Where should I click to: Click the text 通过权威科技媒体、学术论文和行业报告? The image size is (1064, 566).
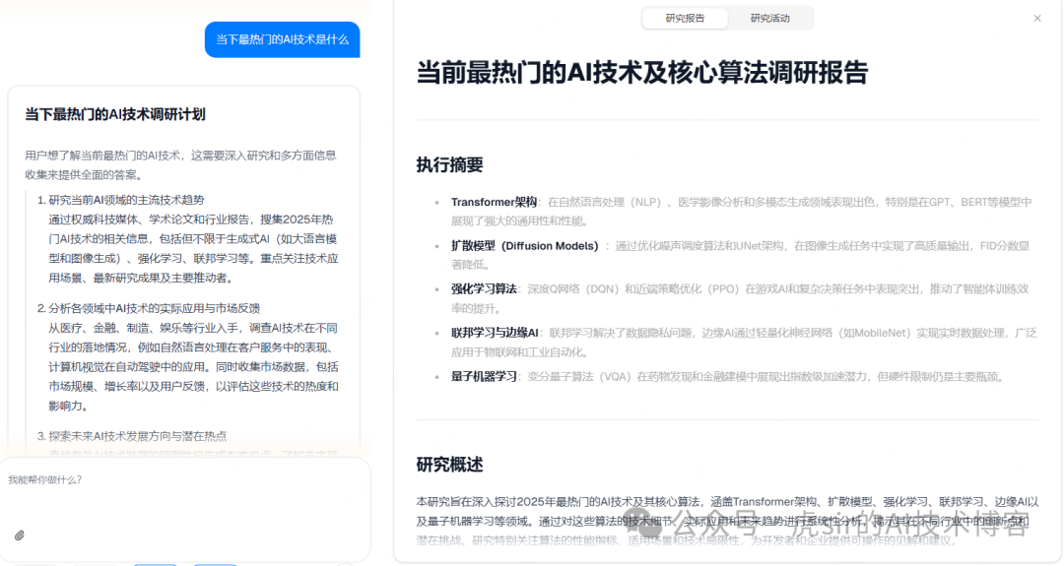tap(152, 220)
